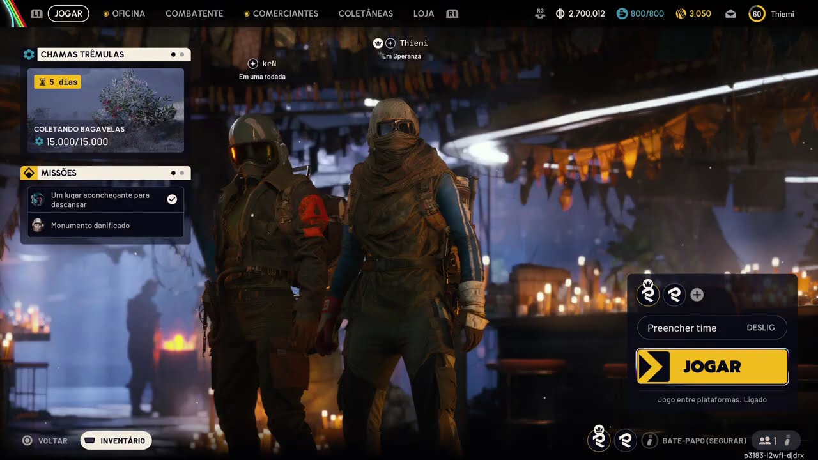The width and height of the screenshot is (818, 460).
Task: Toggle the Preencher time option
Action: (712, 328)
